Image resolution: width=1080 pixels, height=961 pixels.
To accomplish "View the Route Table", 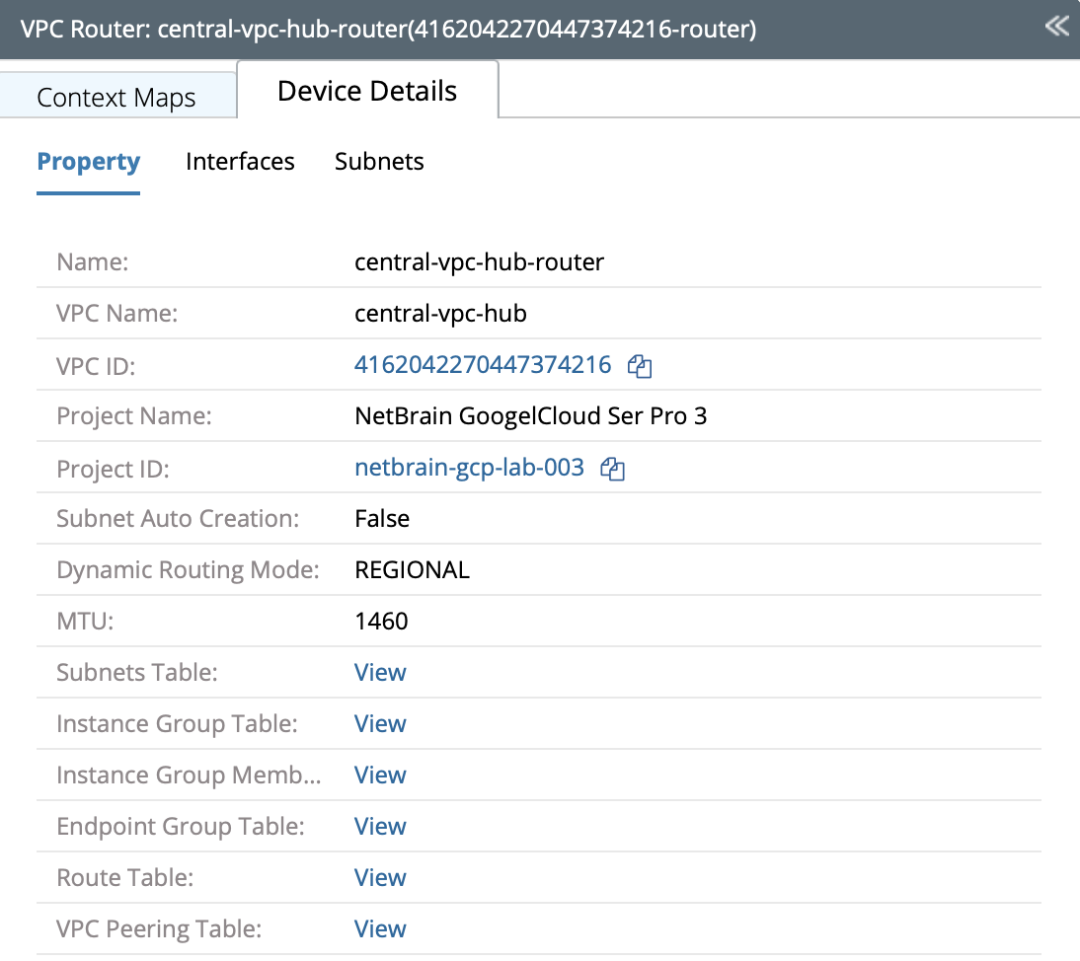I will point(380,878).
